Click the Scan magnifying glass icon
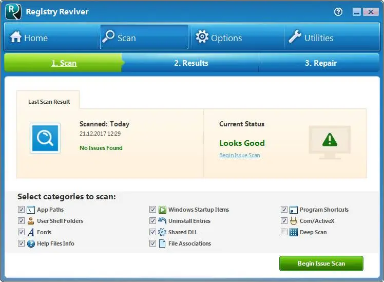The image size is (384, 282). tap(108, 37)
